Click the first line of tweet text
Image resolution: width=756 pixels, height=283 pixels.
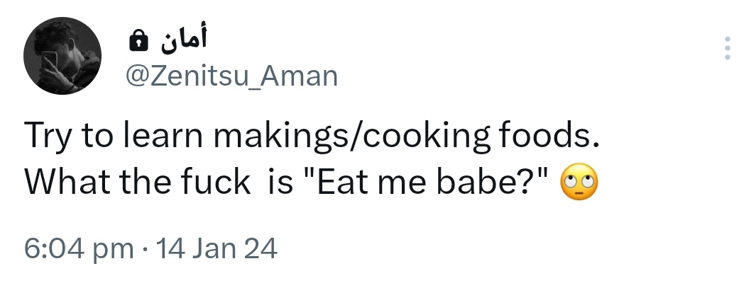(x=312, y=137)
